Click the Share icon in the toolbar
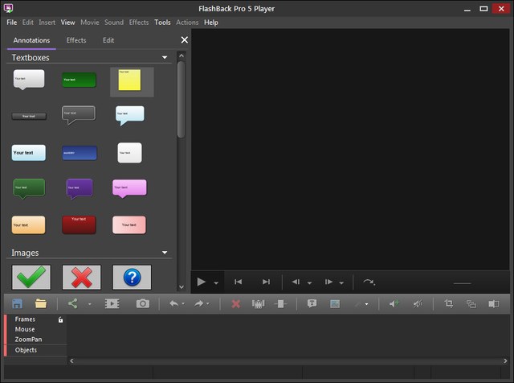Image resolution: width=514 pixels, height=383 pixels. (x=73, y=303)
